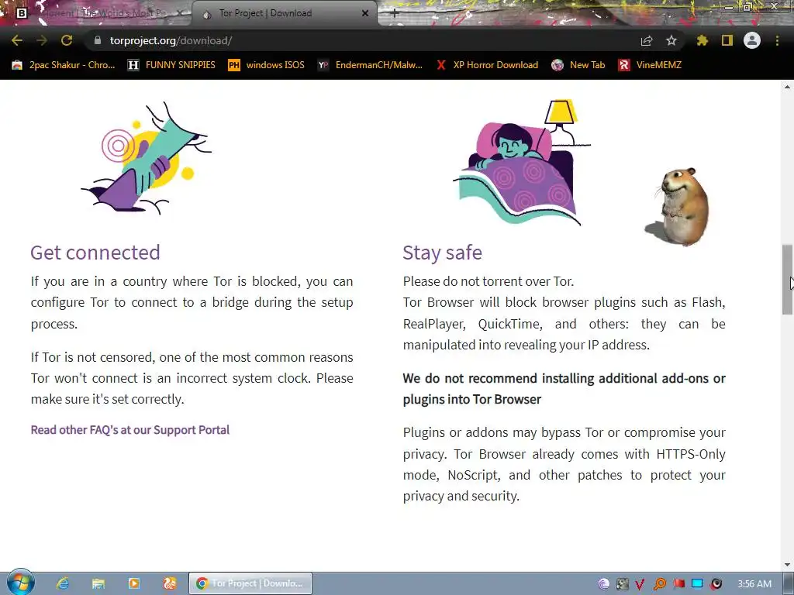
Task: Launch Internet Explorer from the taskbar
Action: point(63,583)
